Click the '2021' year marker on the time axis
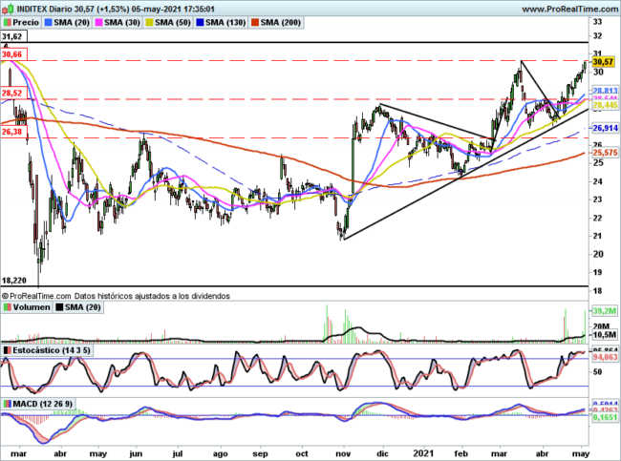This screenshot has width=621, height=461. (x=423, y=453)
